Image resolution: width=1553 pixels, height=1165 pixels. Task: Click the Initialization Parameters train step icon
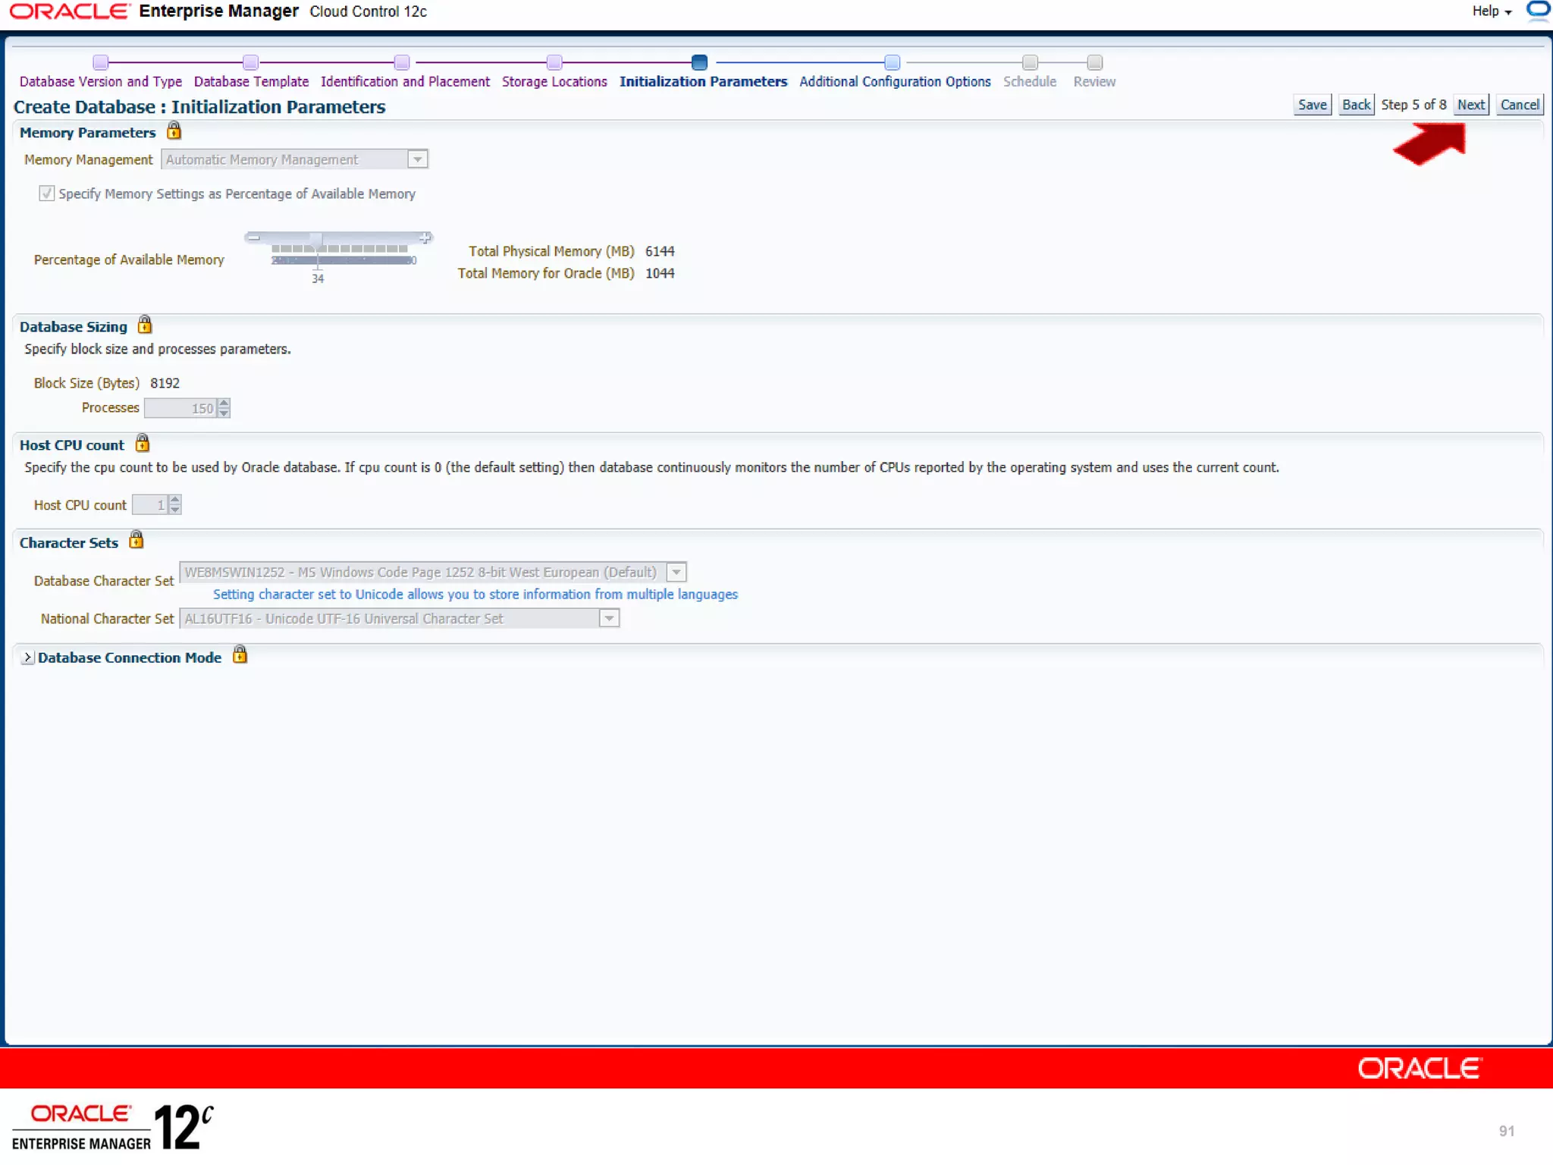699,62
